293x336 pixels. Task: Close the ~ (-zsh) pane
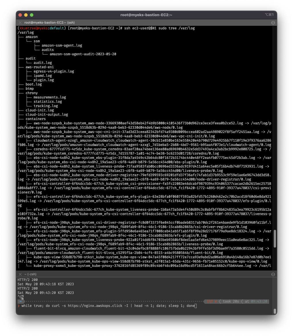(x=20, y=274)
